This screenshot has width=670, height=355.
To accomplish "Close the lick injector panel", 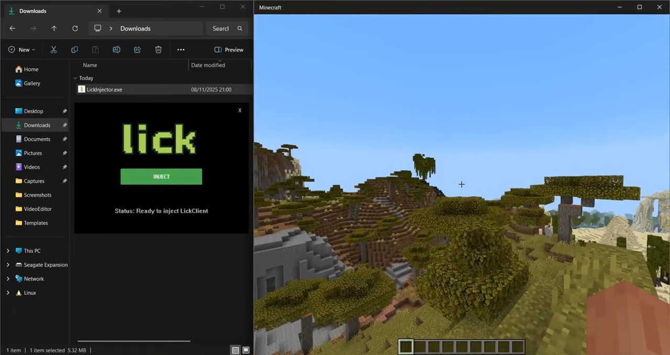I will [240, 110].
